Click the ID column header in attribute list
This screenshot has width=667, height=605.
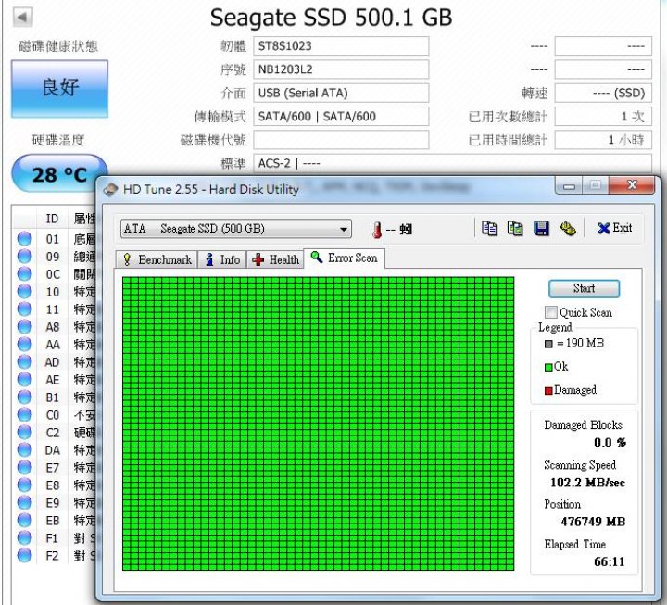click(x=52, y=219)
